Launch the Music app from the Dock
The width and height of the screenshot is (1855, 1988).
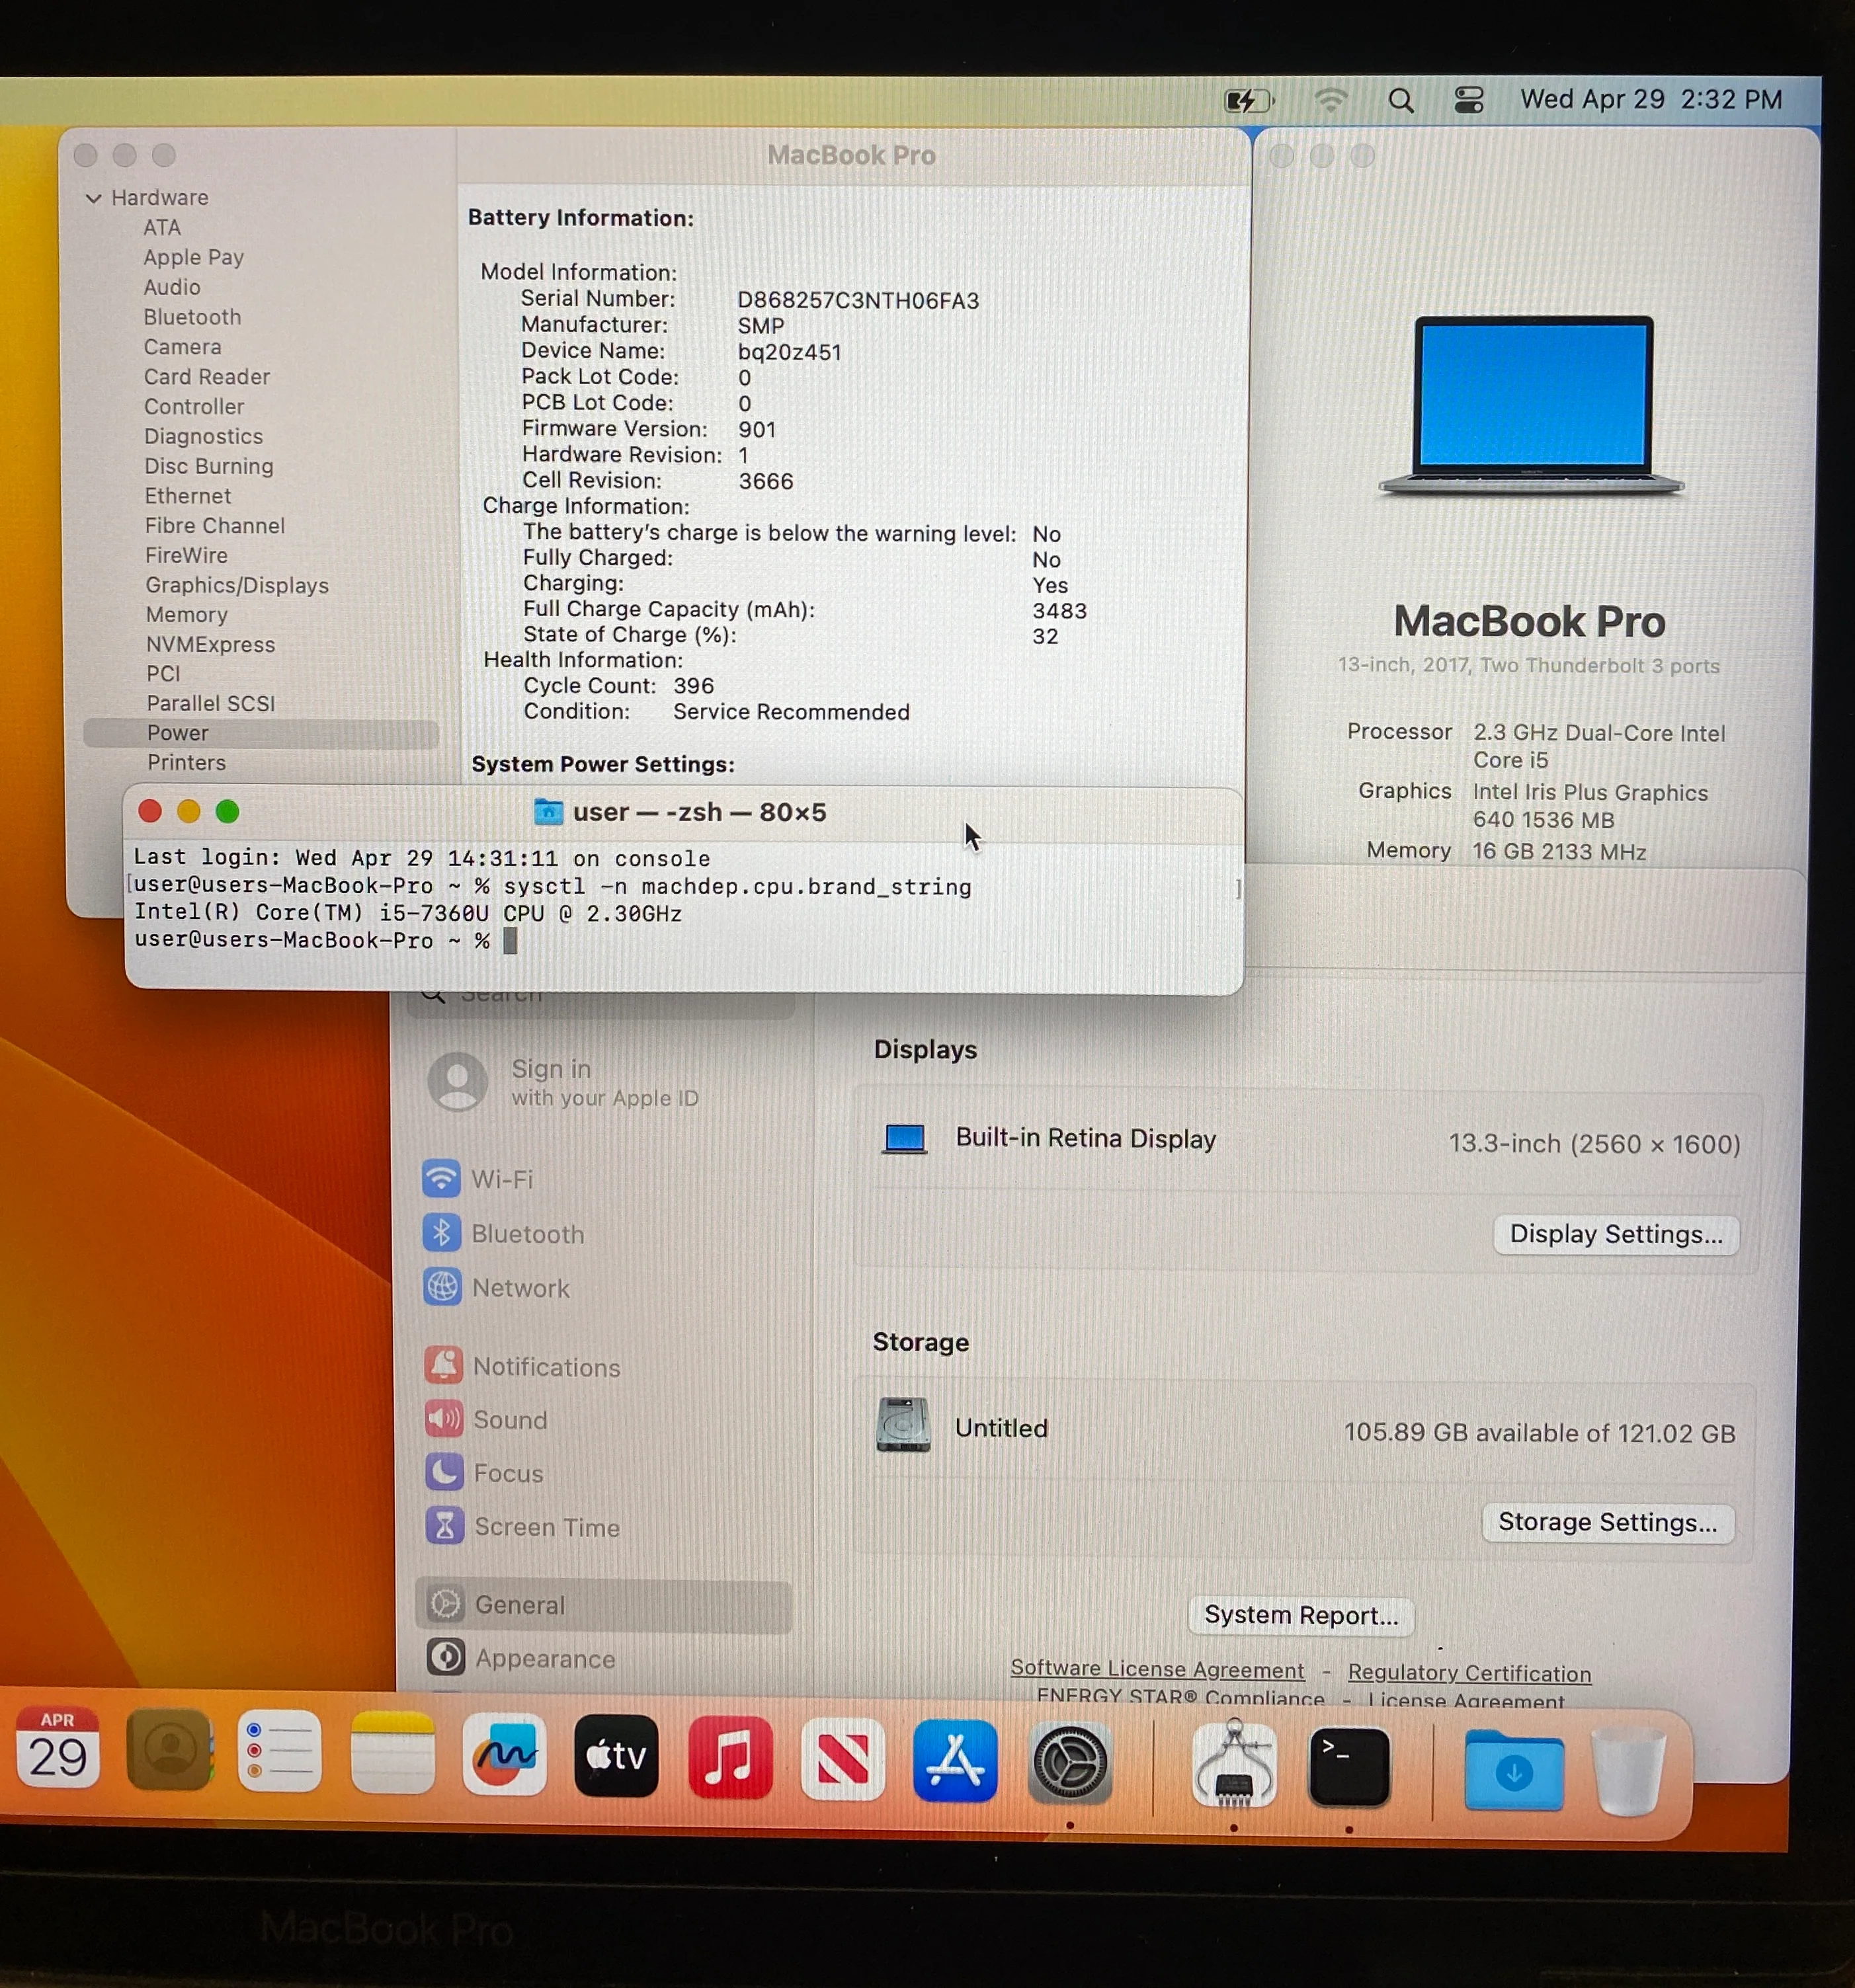point(730,1759)
